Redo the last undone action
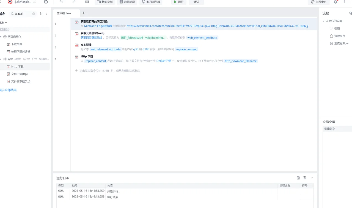Image resolution: width=352 pixels, height=208 pixels. 74,2
